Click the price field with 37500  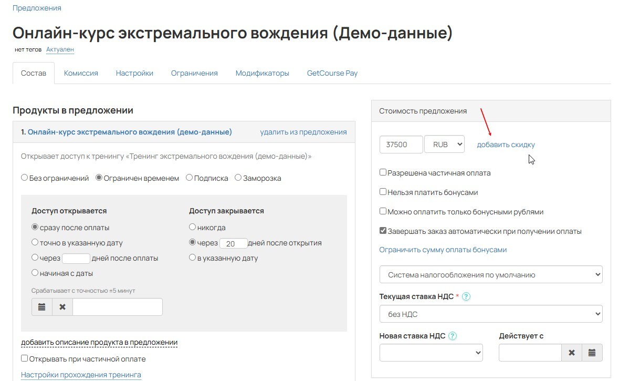[x=401, y=145]
